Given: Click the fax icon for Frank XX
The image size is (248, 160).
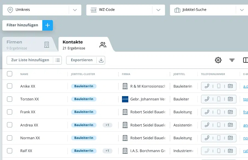Looking at the screenshot, I should coord(230,112).
